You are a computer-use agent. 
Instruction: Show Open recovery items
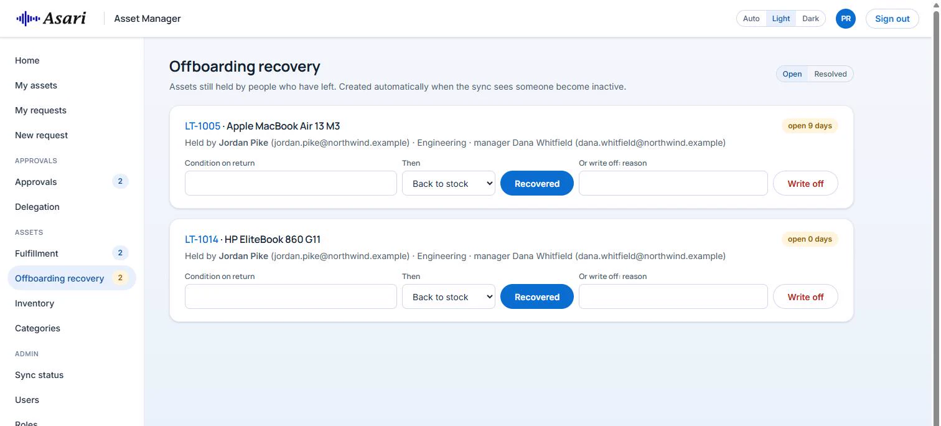coord(792,74)
